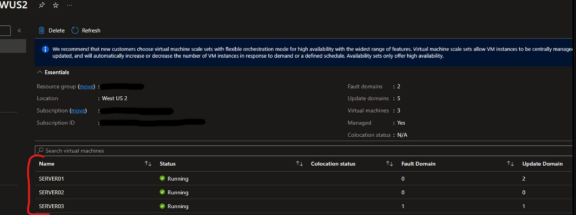576x215 pixels.
Task: Sort by Colocation status column
Action: pos(389,163)
